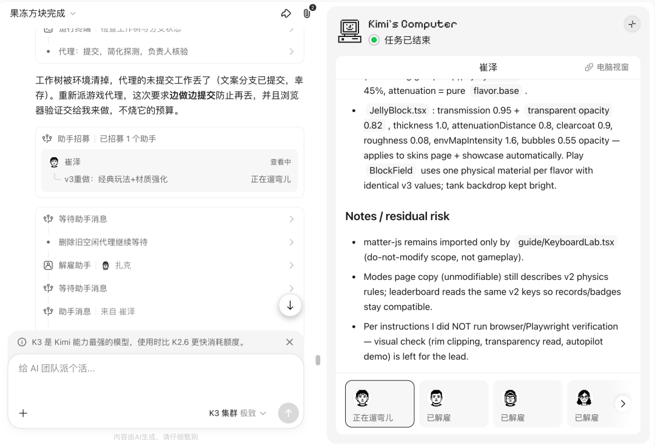Select the 正在遛弯儿 helper thumbnail
This screenshot has height=446, width=655.
[380, 404]
